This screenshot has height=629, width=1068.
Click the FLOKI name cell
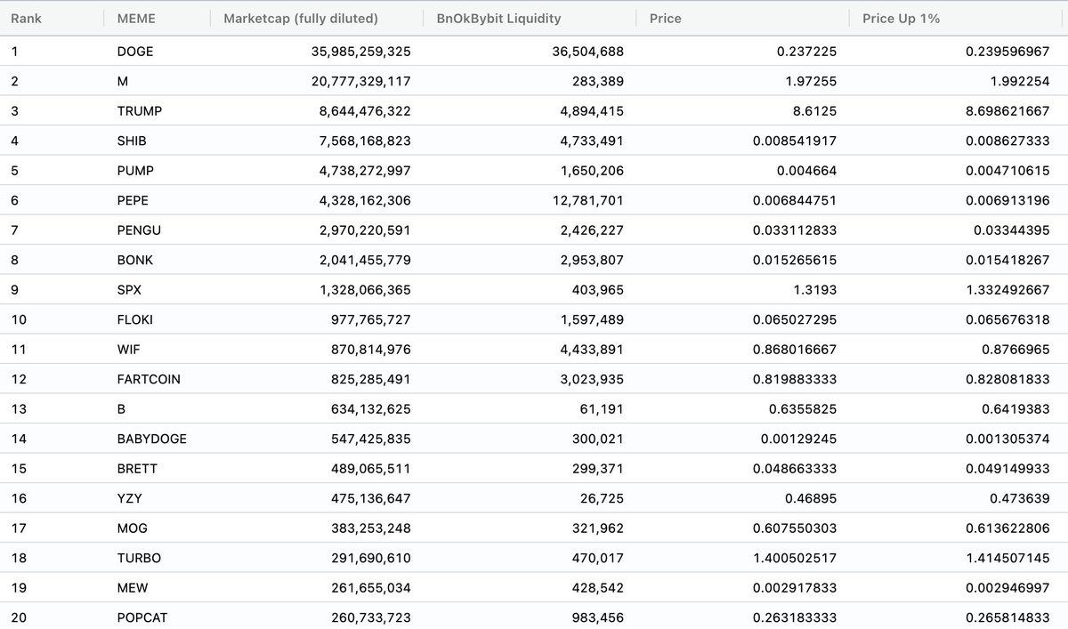pos(136,319)
